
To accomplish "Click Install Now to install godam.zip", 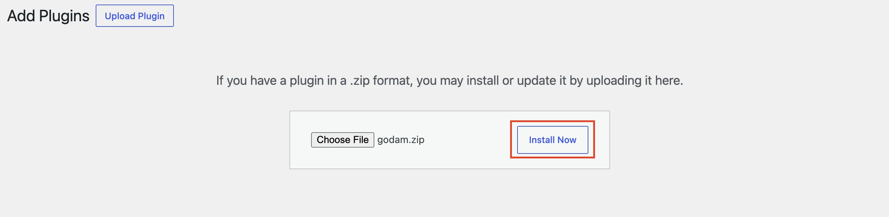I will 552,140.
